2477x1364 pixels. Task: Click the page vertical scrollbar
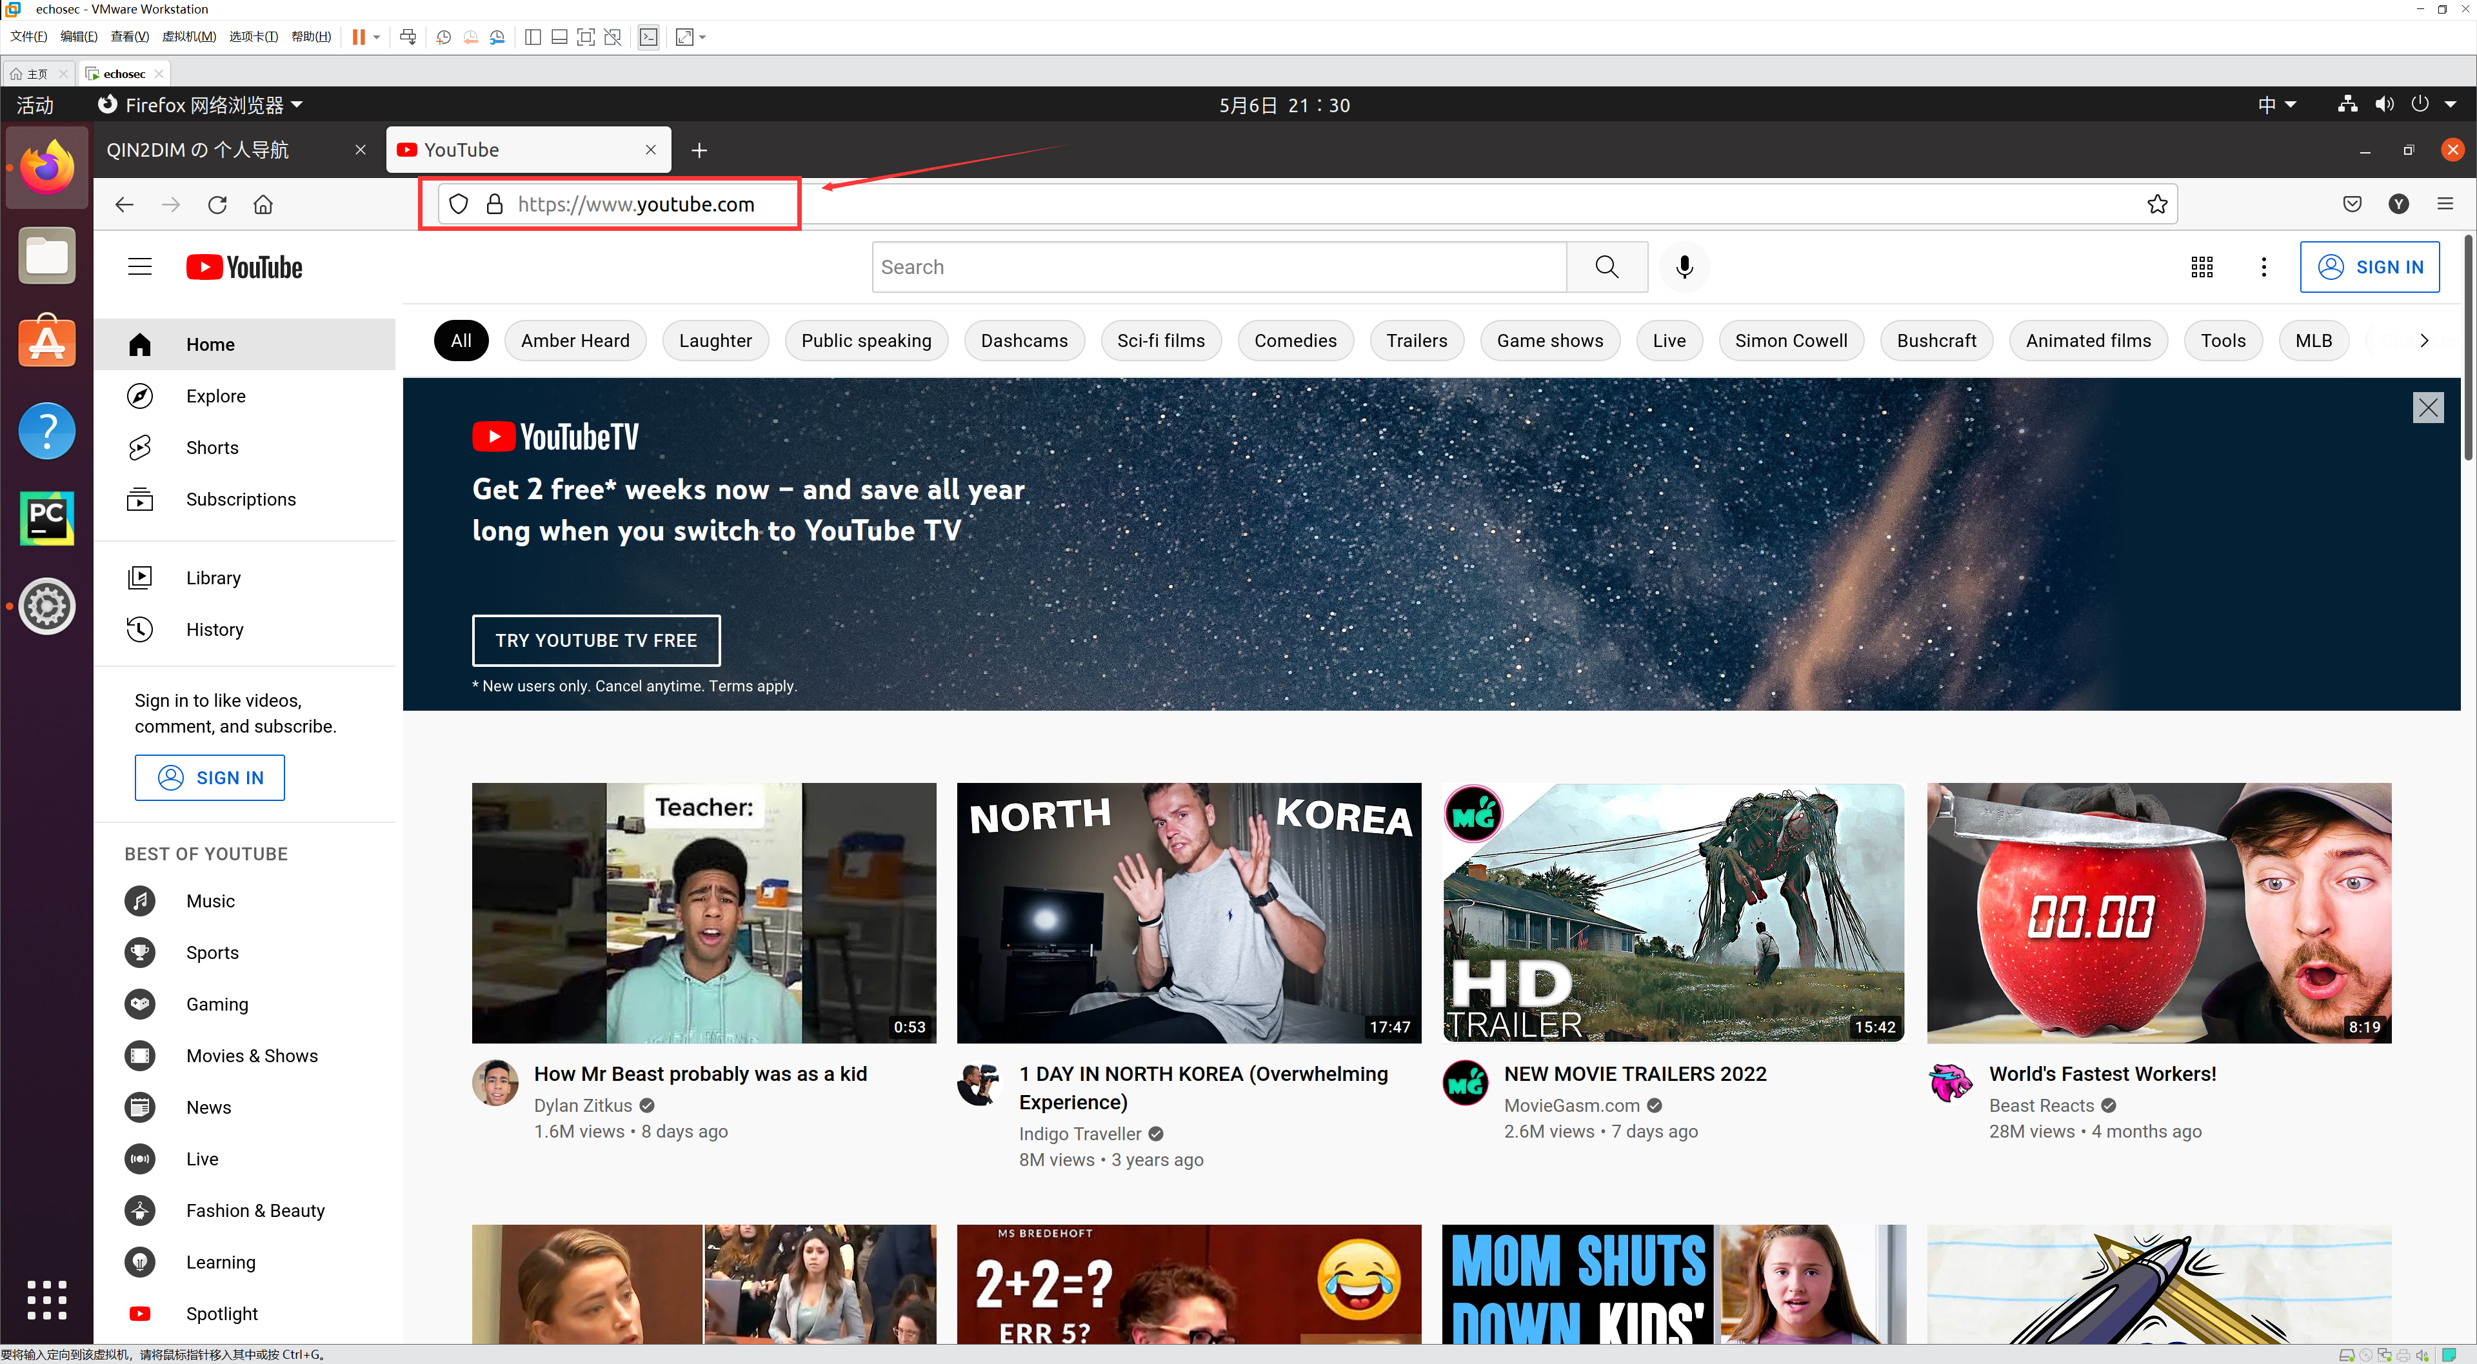(2467, 346)
